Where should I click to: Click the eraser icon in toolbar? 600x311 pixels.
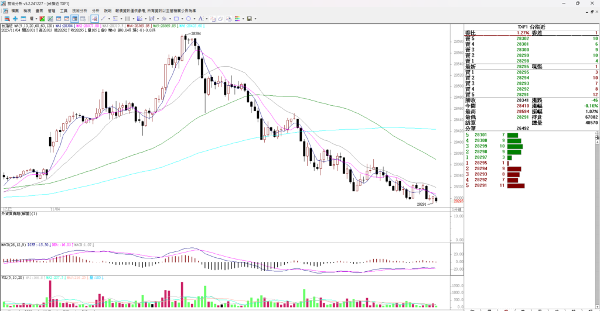pyautogui.click(x=221, y=19)
